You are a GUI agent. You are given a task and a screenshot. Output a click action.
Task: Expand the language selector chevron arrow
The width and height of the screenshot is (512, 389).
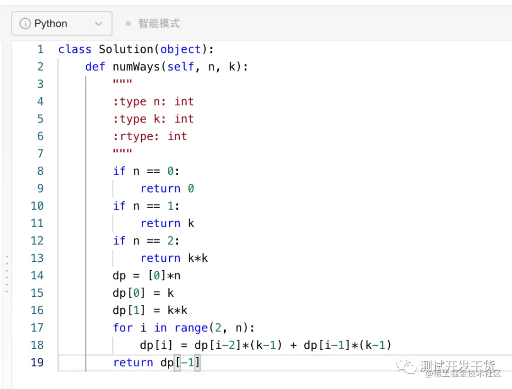(x=98, y=24)
